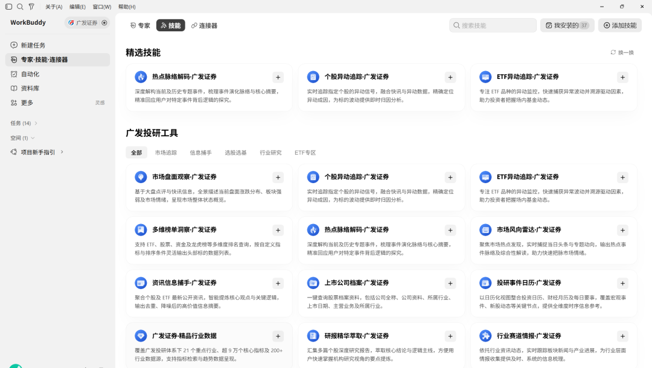
Task: Toggle the sidebar panel icon in title bar
Action: [x=8, y=7]
